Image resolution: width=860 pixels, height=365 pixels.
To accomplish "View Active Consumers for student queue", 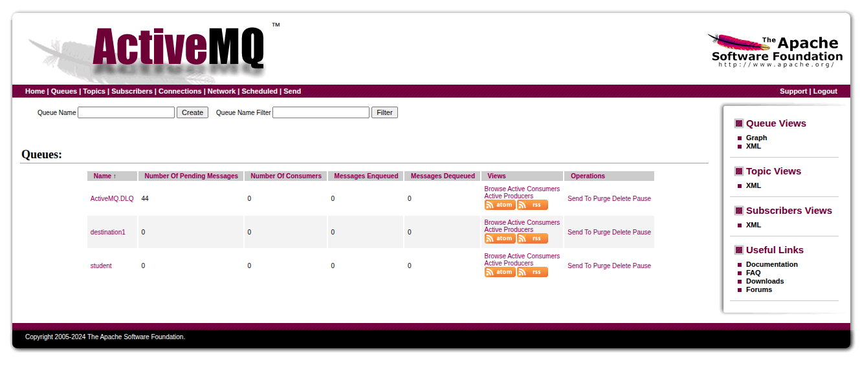I will (x=534, y=256).
